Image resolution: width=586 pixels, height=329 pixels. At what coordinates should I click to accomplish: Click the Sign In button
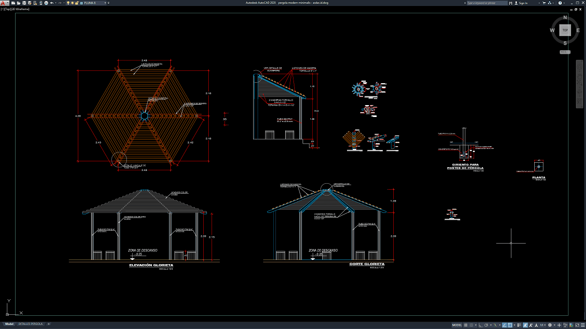[x=523, y=3]
